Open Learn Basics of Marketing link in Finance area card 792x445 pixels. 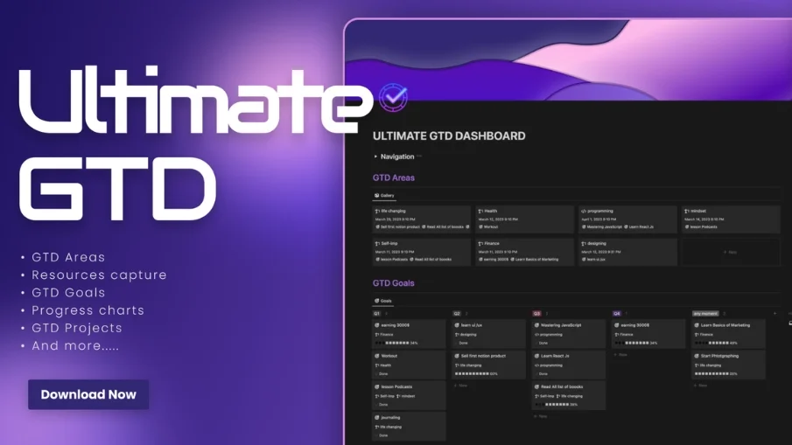[x=535, y=260]
